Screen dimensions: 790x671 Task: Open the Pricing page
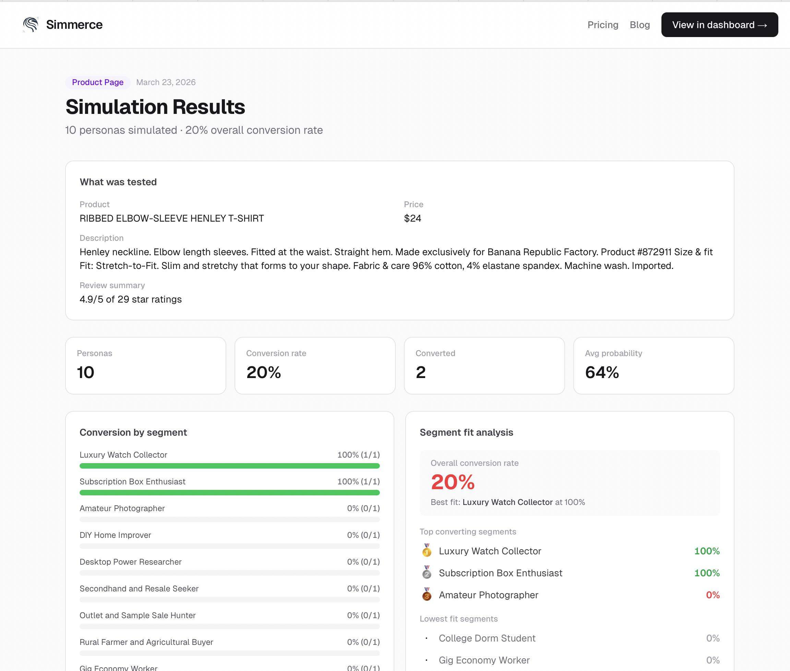coord(602,24)
